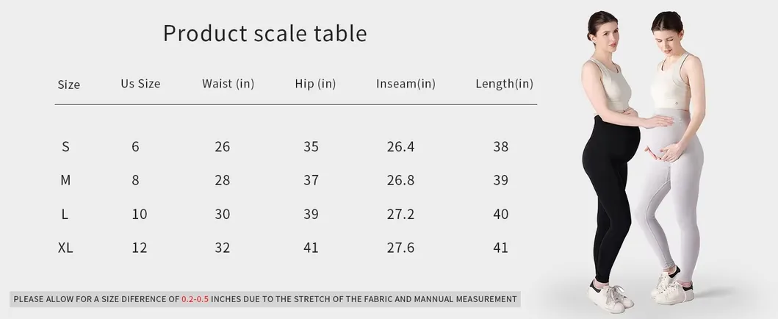The height and width of the screenshot is (319, 778).
Task: Click the Product scale table title
Action: click(265, 34)
